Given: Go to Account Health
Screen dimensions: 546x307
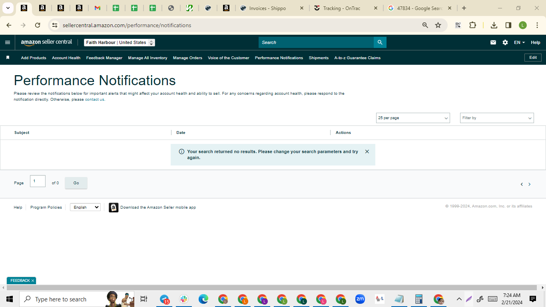Looking at the screenshot, I should tap(66, 58).
